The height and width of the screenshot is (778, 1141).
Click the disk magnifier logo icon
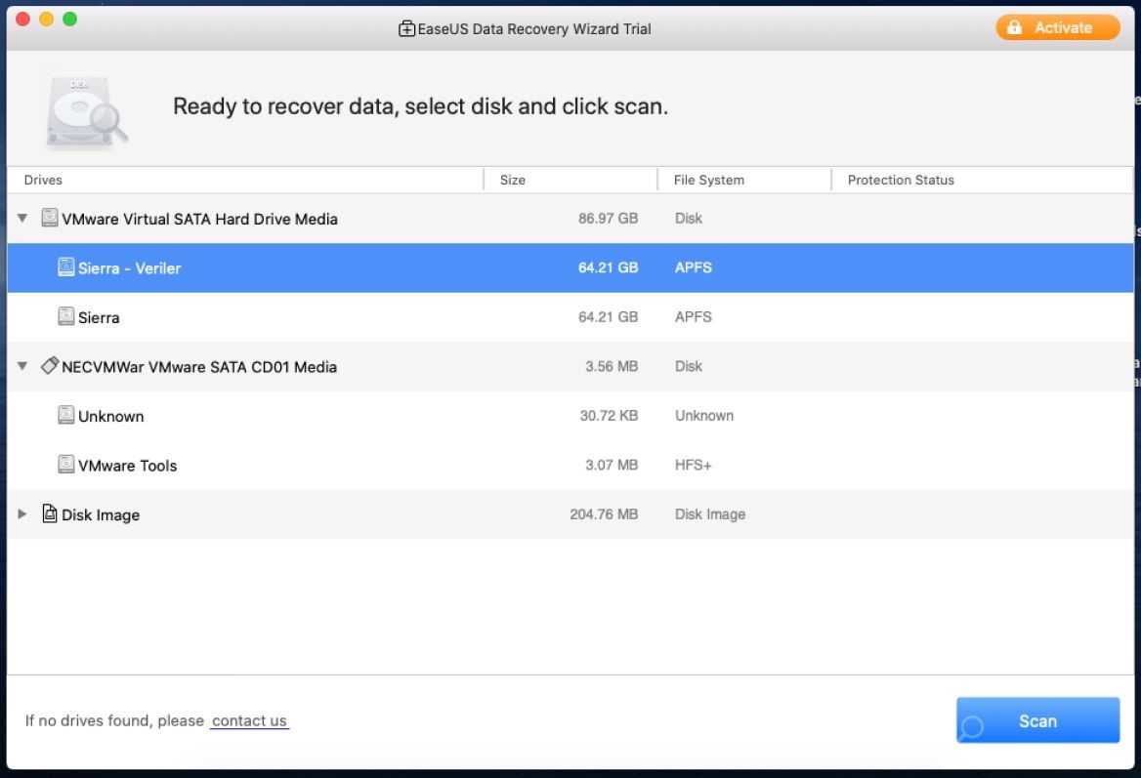point(86,112)
